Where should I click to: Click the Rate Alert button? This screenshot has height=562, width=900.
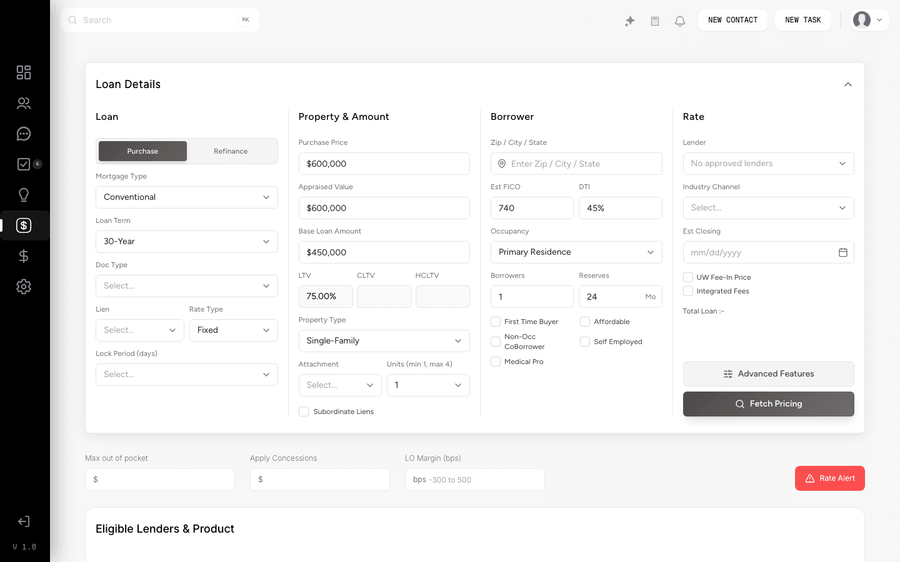tap(830, 478)
